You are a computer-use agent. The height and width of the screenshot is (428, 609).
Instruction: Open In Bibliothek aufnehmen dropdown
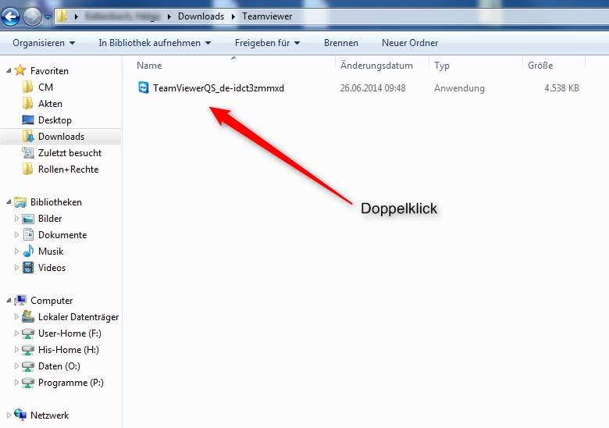point(155,43)
